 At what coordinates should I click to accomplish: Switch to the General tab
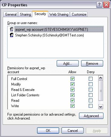[11, 14]
